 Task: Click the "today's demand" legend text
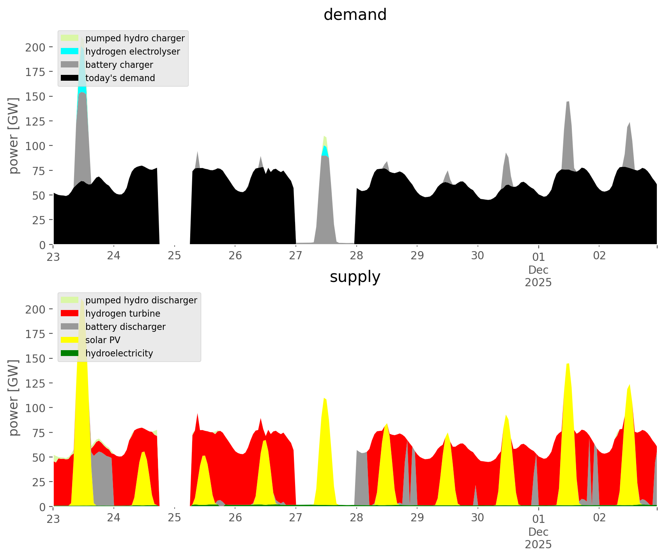120,78
